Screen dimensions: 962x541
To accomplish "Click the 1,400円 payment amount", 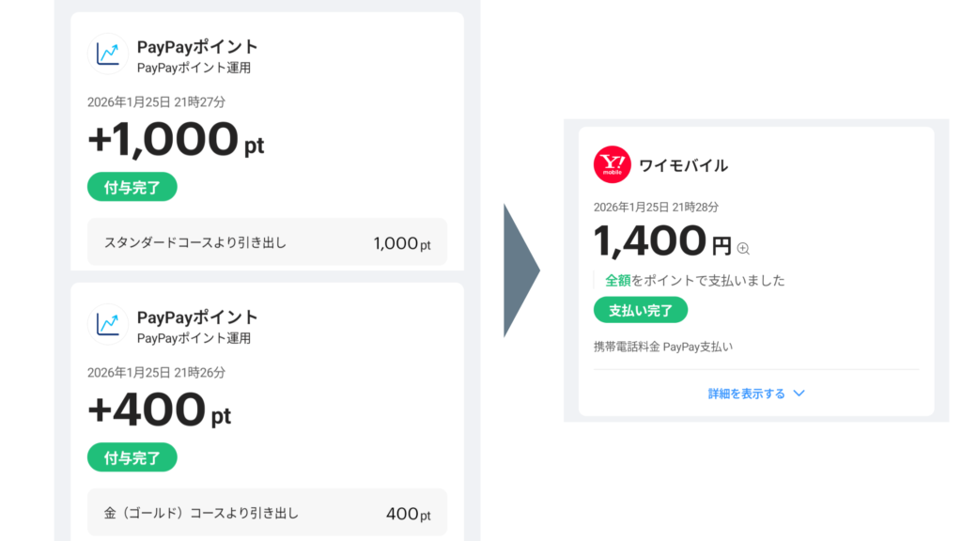I will (661, 242).
